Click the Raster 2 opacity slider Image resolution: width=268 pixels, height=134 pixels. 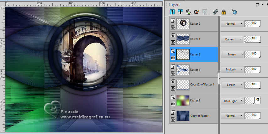253,24
